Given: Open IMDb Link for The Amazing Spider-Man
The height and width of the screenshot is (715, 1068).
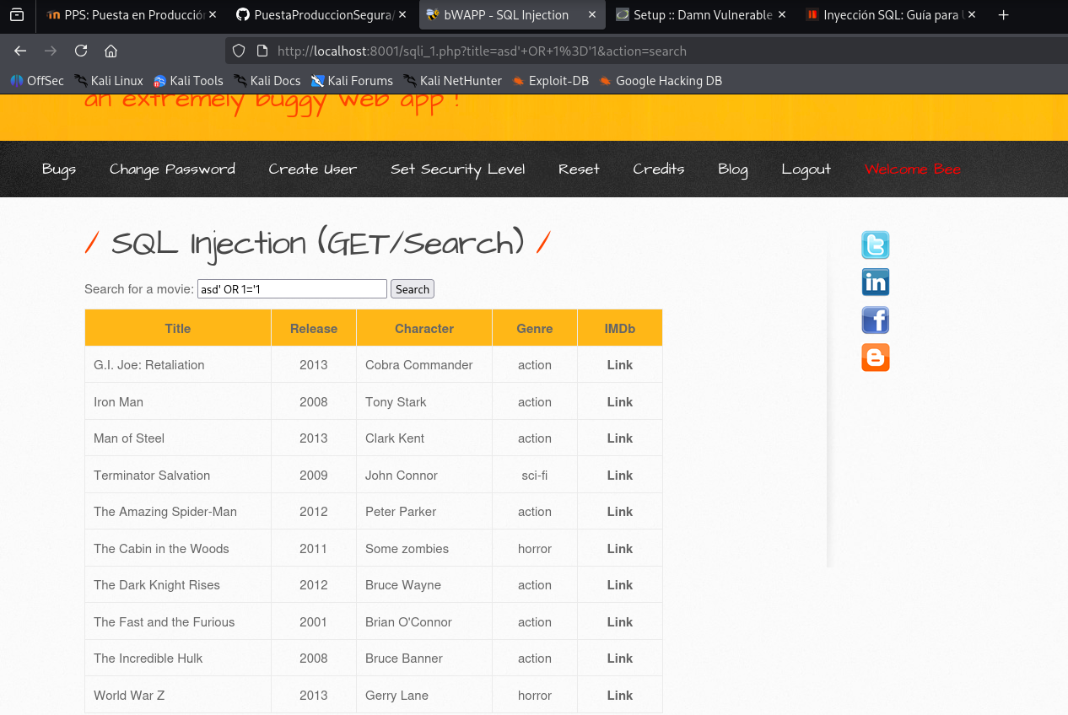Looking at the screenshot, I should [620, 512].
